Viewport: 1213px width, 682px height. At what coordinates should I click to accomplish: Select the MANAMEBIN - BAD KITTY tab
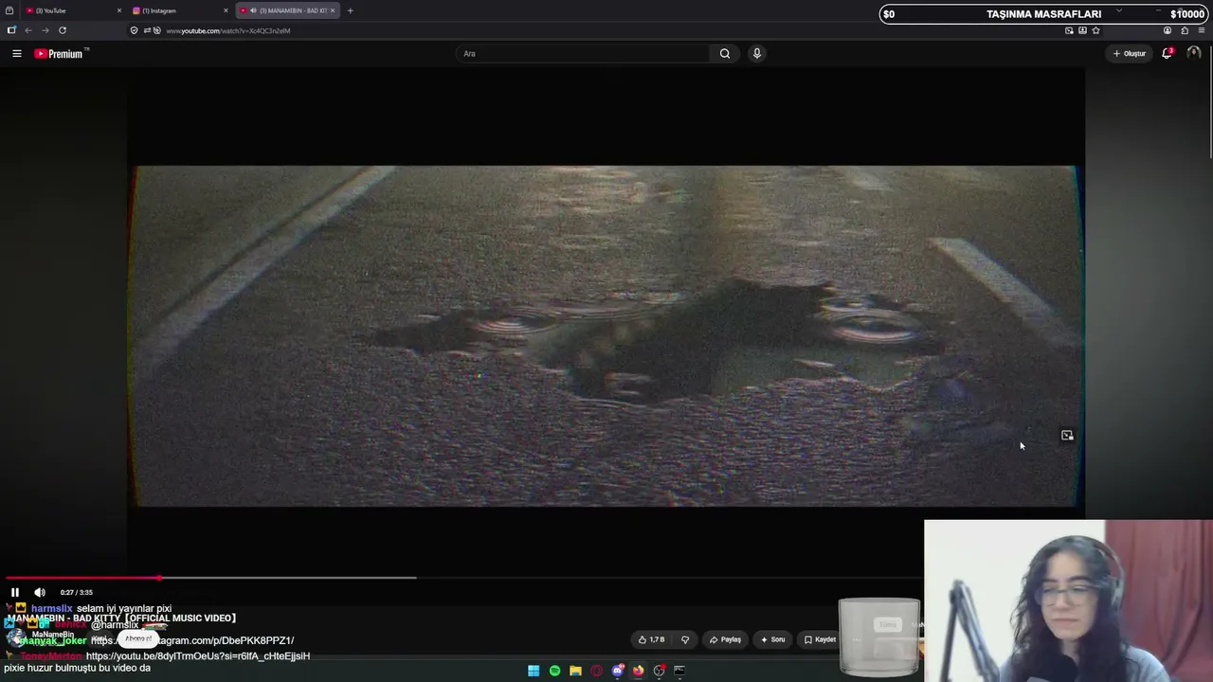286,10
